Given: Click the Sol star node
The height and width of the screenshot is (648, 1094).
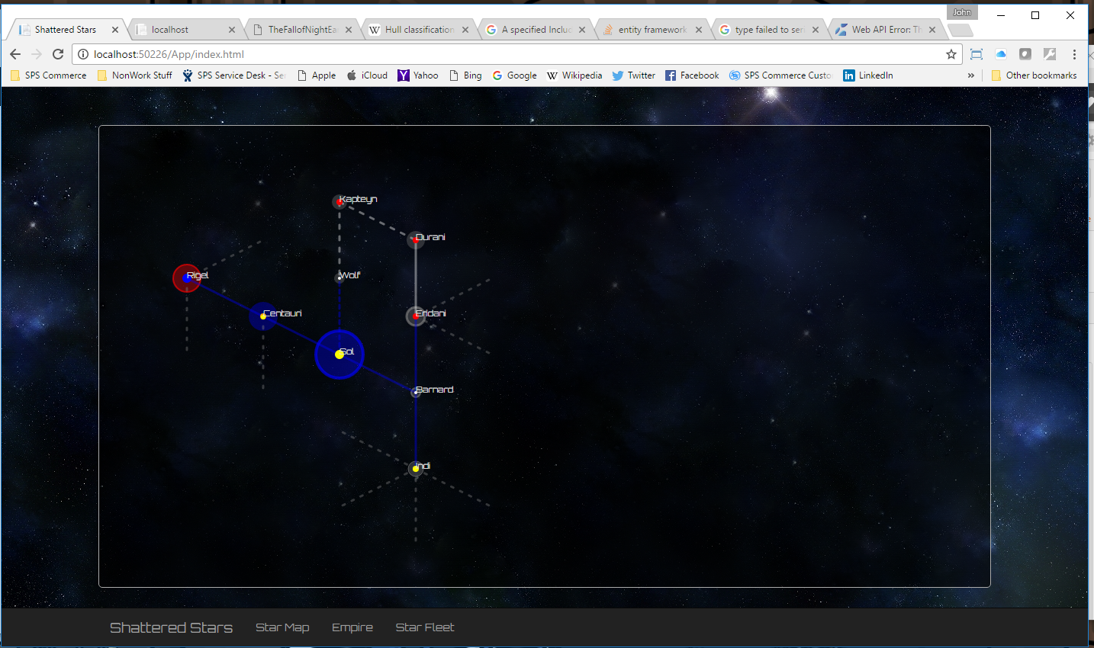Looking at the screenshot, I should (x=339, y=354).
